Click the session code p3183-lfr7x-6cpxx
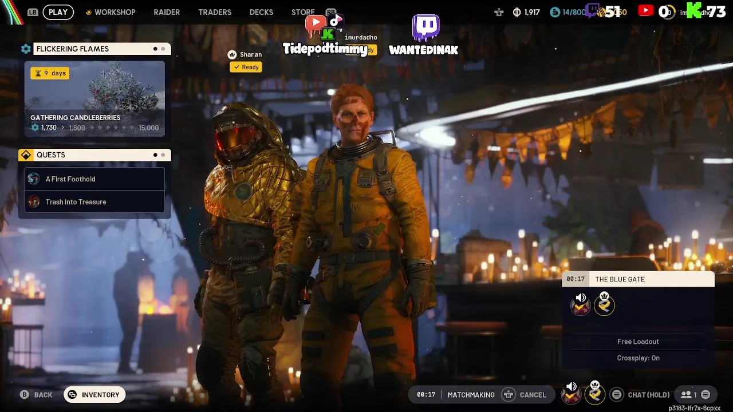Viewport: 733px width, 412px height. 694,408
